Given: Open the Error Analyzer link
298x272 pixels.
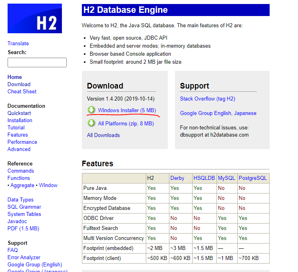Looking at the screenshot, I should pyautogui.click(x=24, y=257).
